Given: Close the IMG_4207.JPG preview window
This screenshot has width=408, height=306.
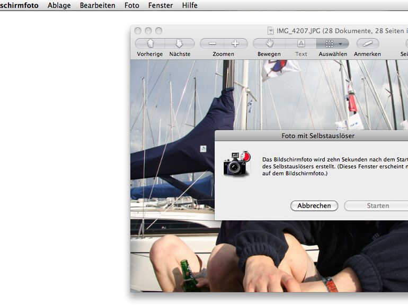Looking at the screenshot, I should (138, 31).
